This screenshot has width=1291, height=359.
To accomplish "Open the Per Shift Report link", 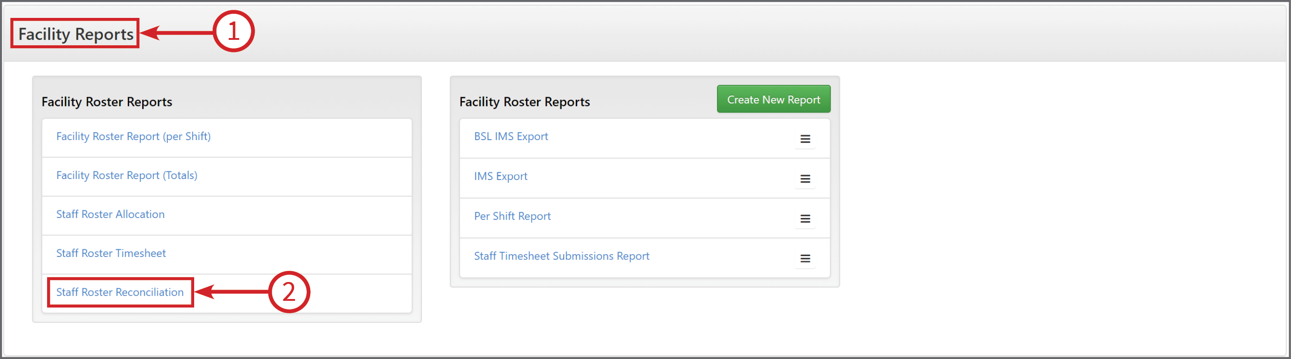I will click(x=512, y=217).
